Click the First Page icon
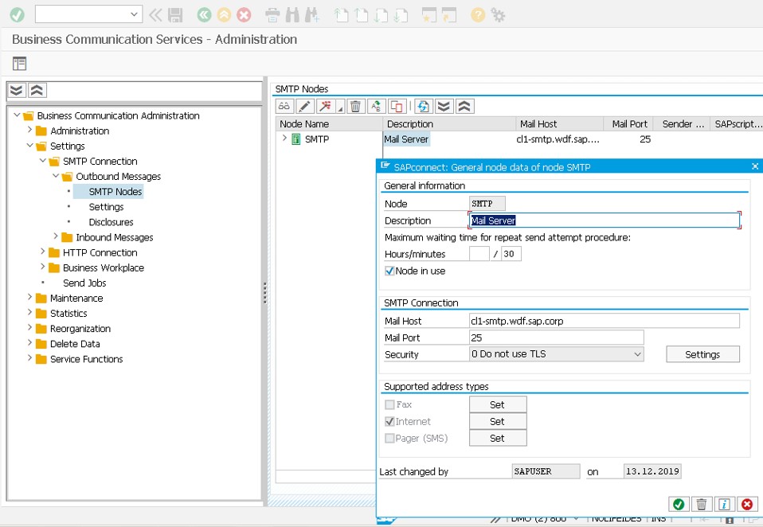Image resolution: width=763 pixels, height=527 pixels. 341,15
